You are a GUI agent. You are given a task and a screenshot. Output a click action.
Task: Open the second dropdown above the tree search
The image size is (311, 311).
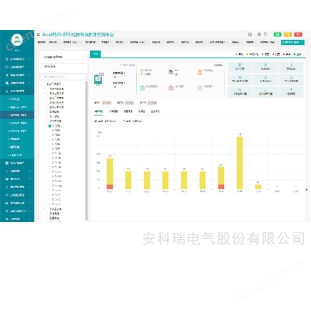click(x=63, y=66)
